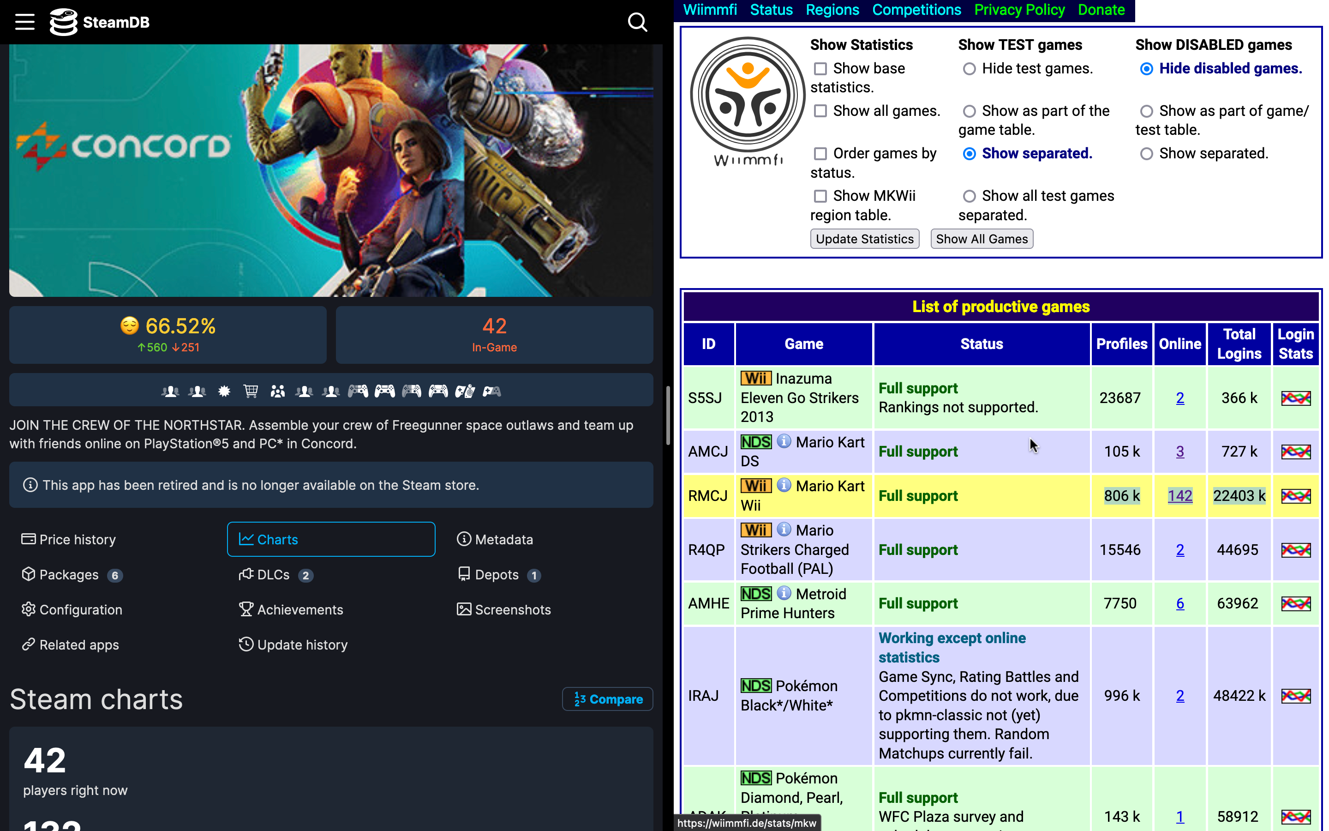1329x831 pixels.
Task: Select test games Show as part of the game table
Action: click(x=969, y=111)
